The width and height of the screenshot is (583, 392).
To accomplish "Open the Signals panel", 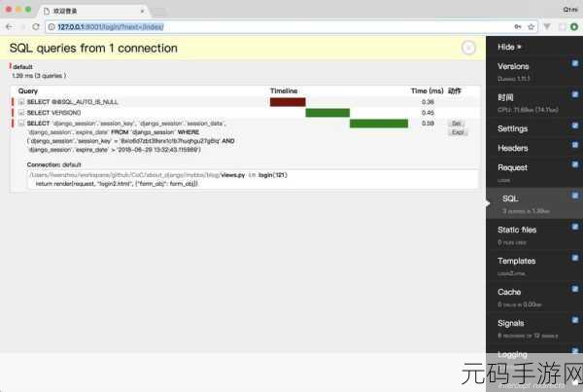I will 510,323.
